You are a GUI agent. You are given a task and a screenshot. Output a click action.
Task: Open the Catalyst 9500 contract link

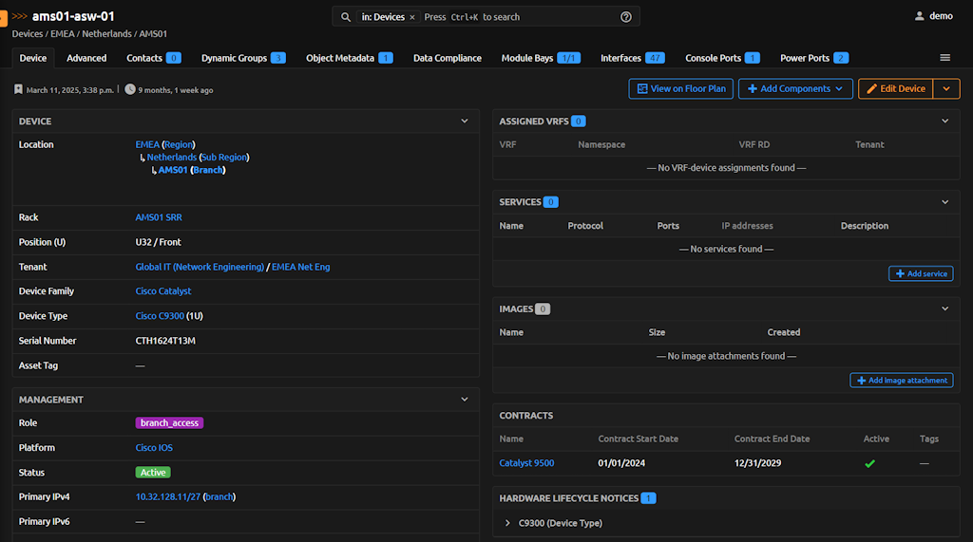526,463
